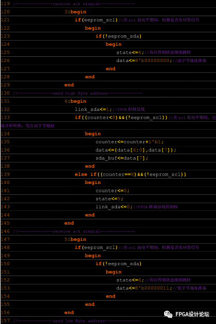Click 'link_sda<=0;' on line 143
Screen dimensions: 216x324
(114, 207)
